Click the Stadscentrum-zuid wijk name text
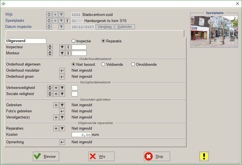The height and width of the screenshot is (165, 242). click(97, 15)
